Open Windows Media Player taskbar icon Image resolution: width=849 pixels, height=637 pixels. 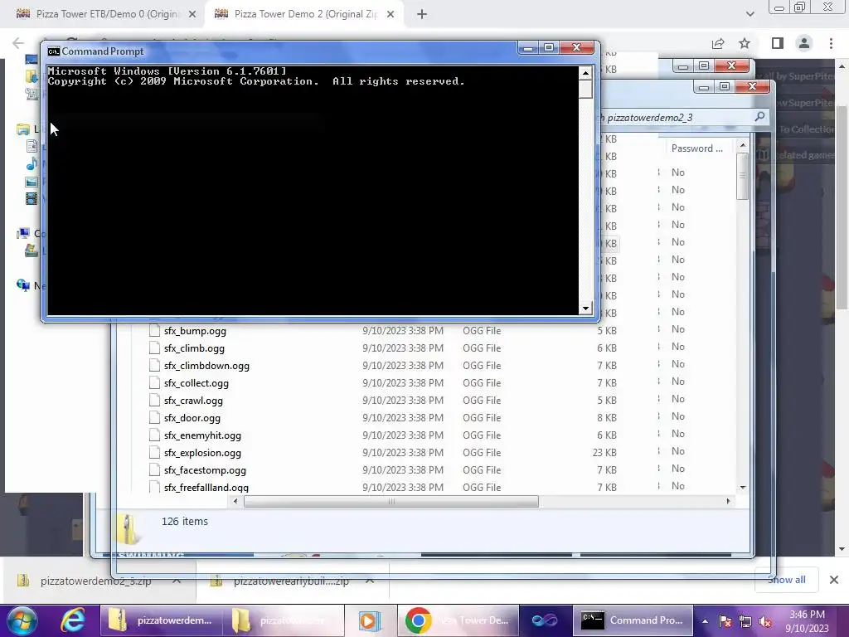(x=370, y=620)
